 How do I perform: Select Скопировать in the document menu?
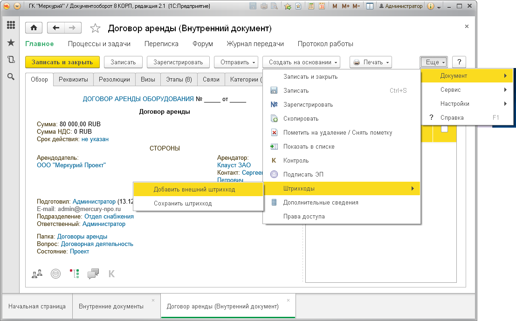[x=342, y=118]
